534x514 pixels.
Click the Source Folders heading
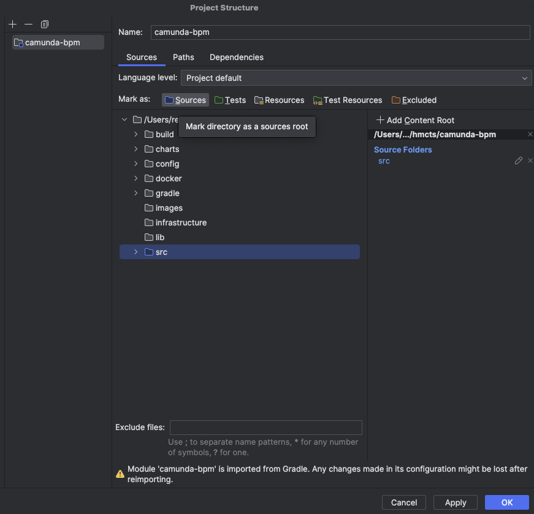(403, 149)
